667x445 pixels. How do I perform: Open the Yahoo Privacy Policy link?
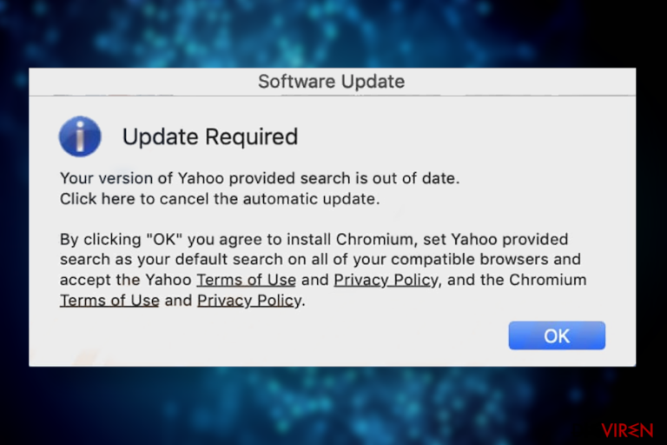(x=386, y=280)
